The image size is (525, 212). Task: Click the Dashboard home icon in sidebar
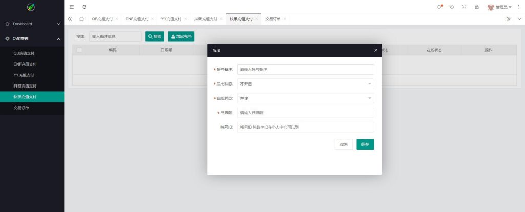(x=7, y=24)
